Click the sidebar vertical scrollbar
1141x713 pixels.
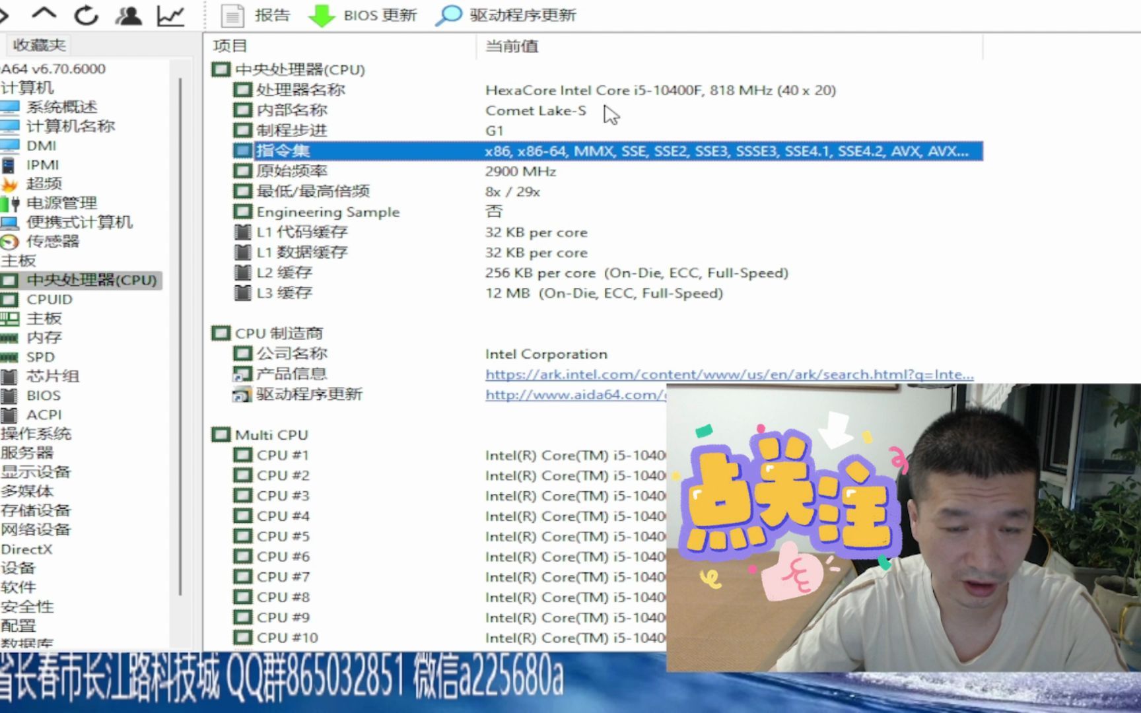180,337
